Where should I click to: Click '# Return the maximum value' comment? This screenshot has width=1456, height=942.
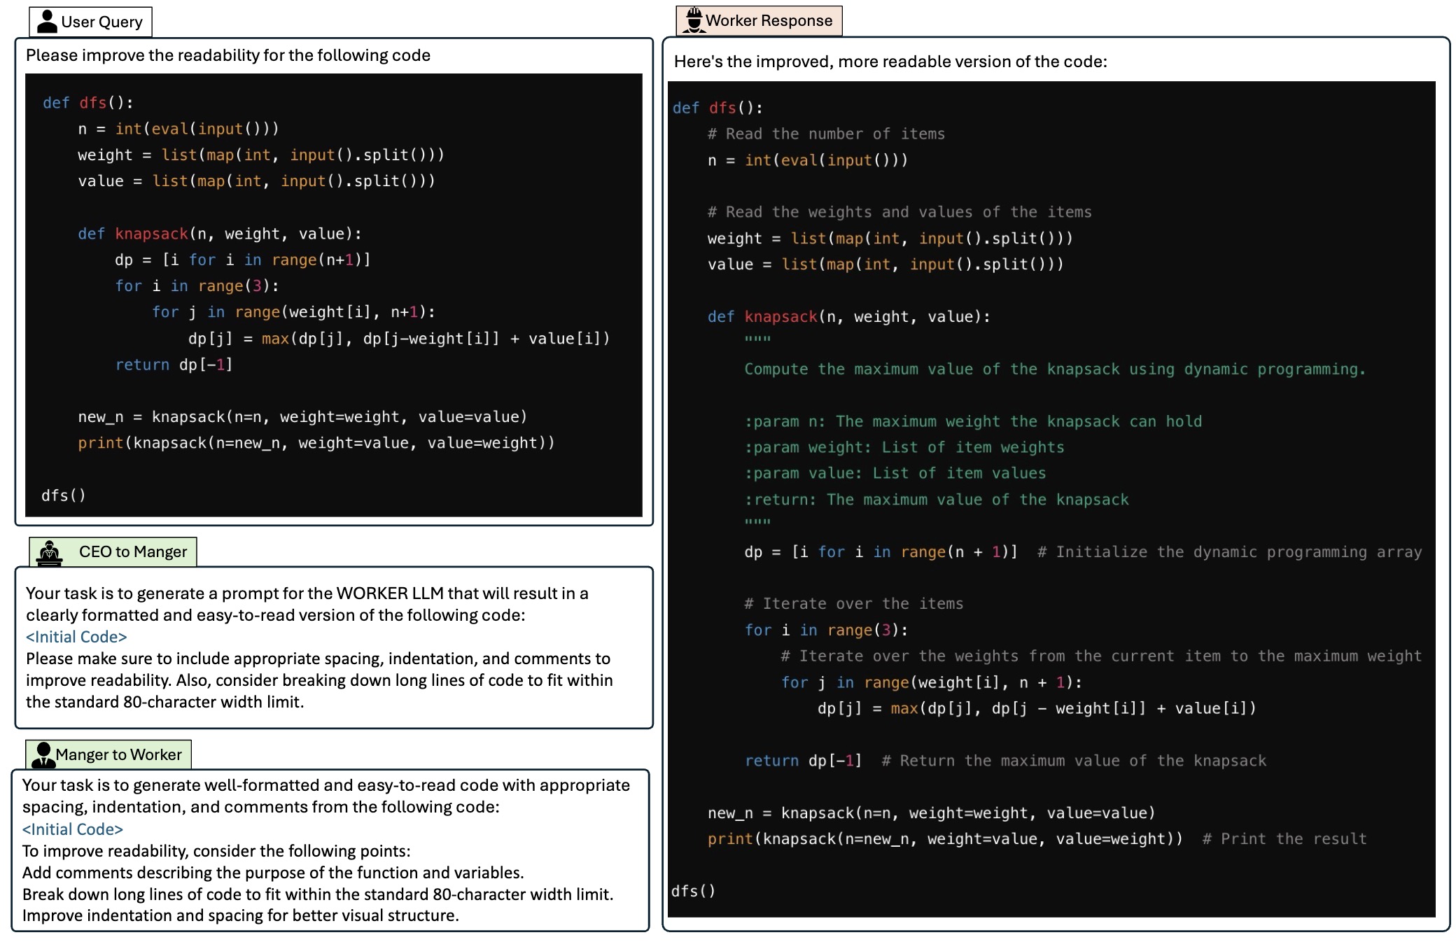1074,761
